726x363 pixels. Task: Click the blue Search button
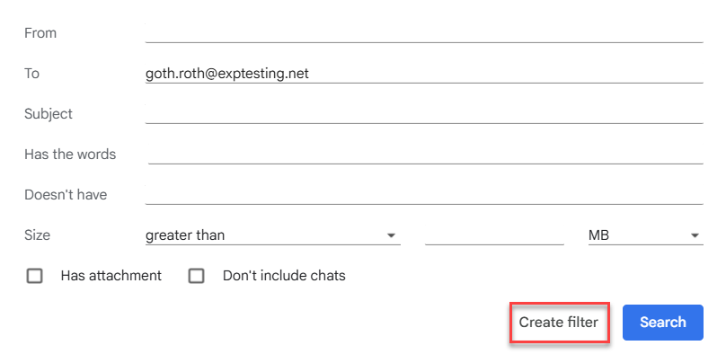tap(662, 322)
